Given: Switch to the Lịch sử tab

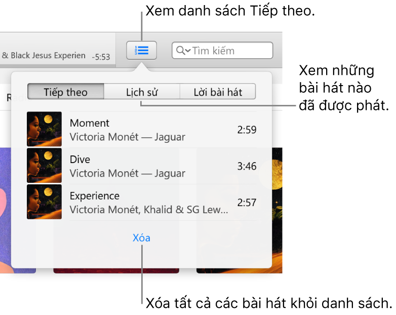Looking at the screenshot, I should 142,92.
